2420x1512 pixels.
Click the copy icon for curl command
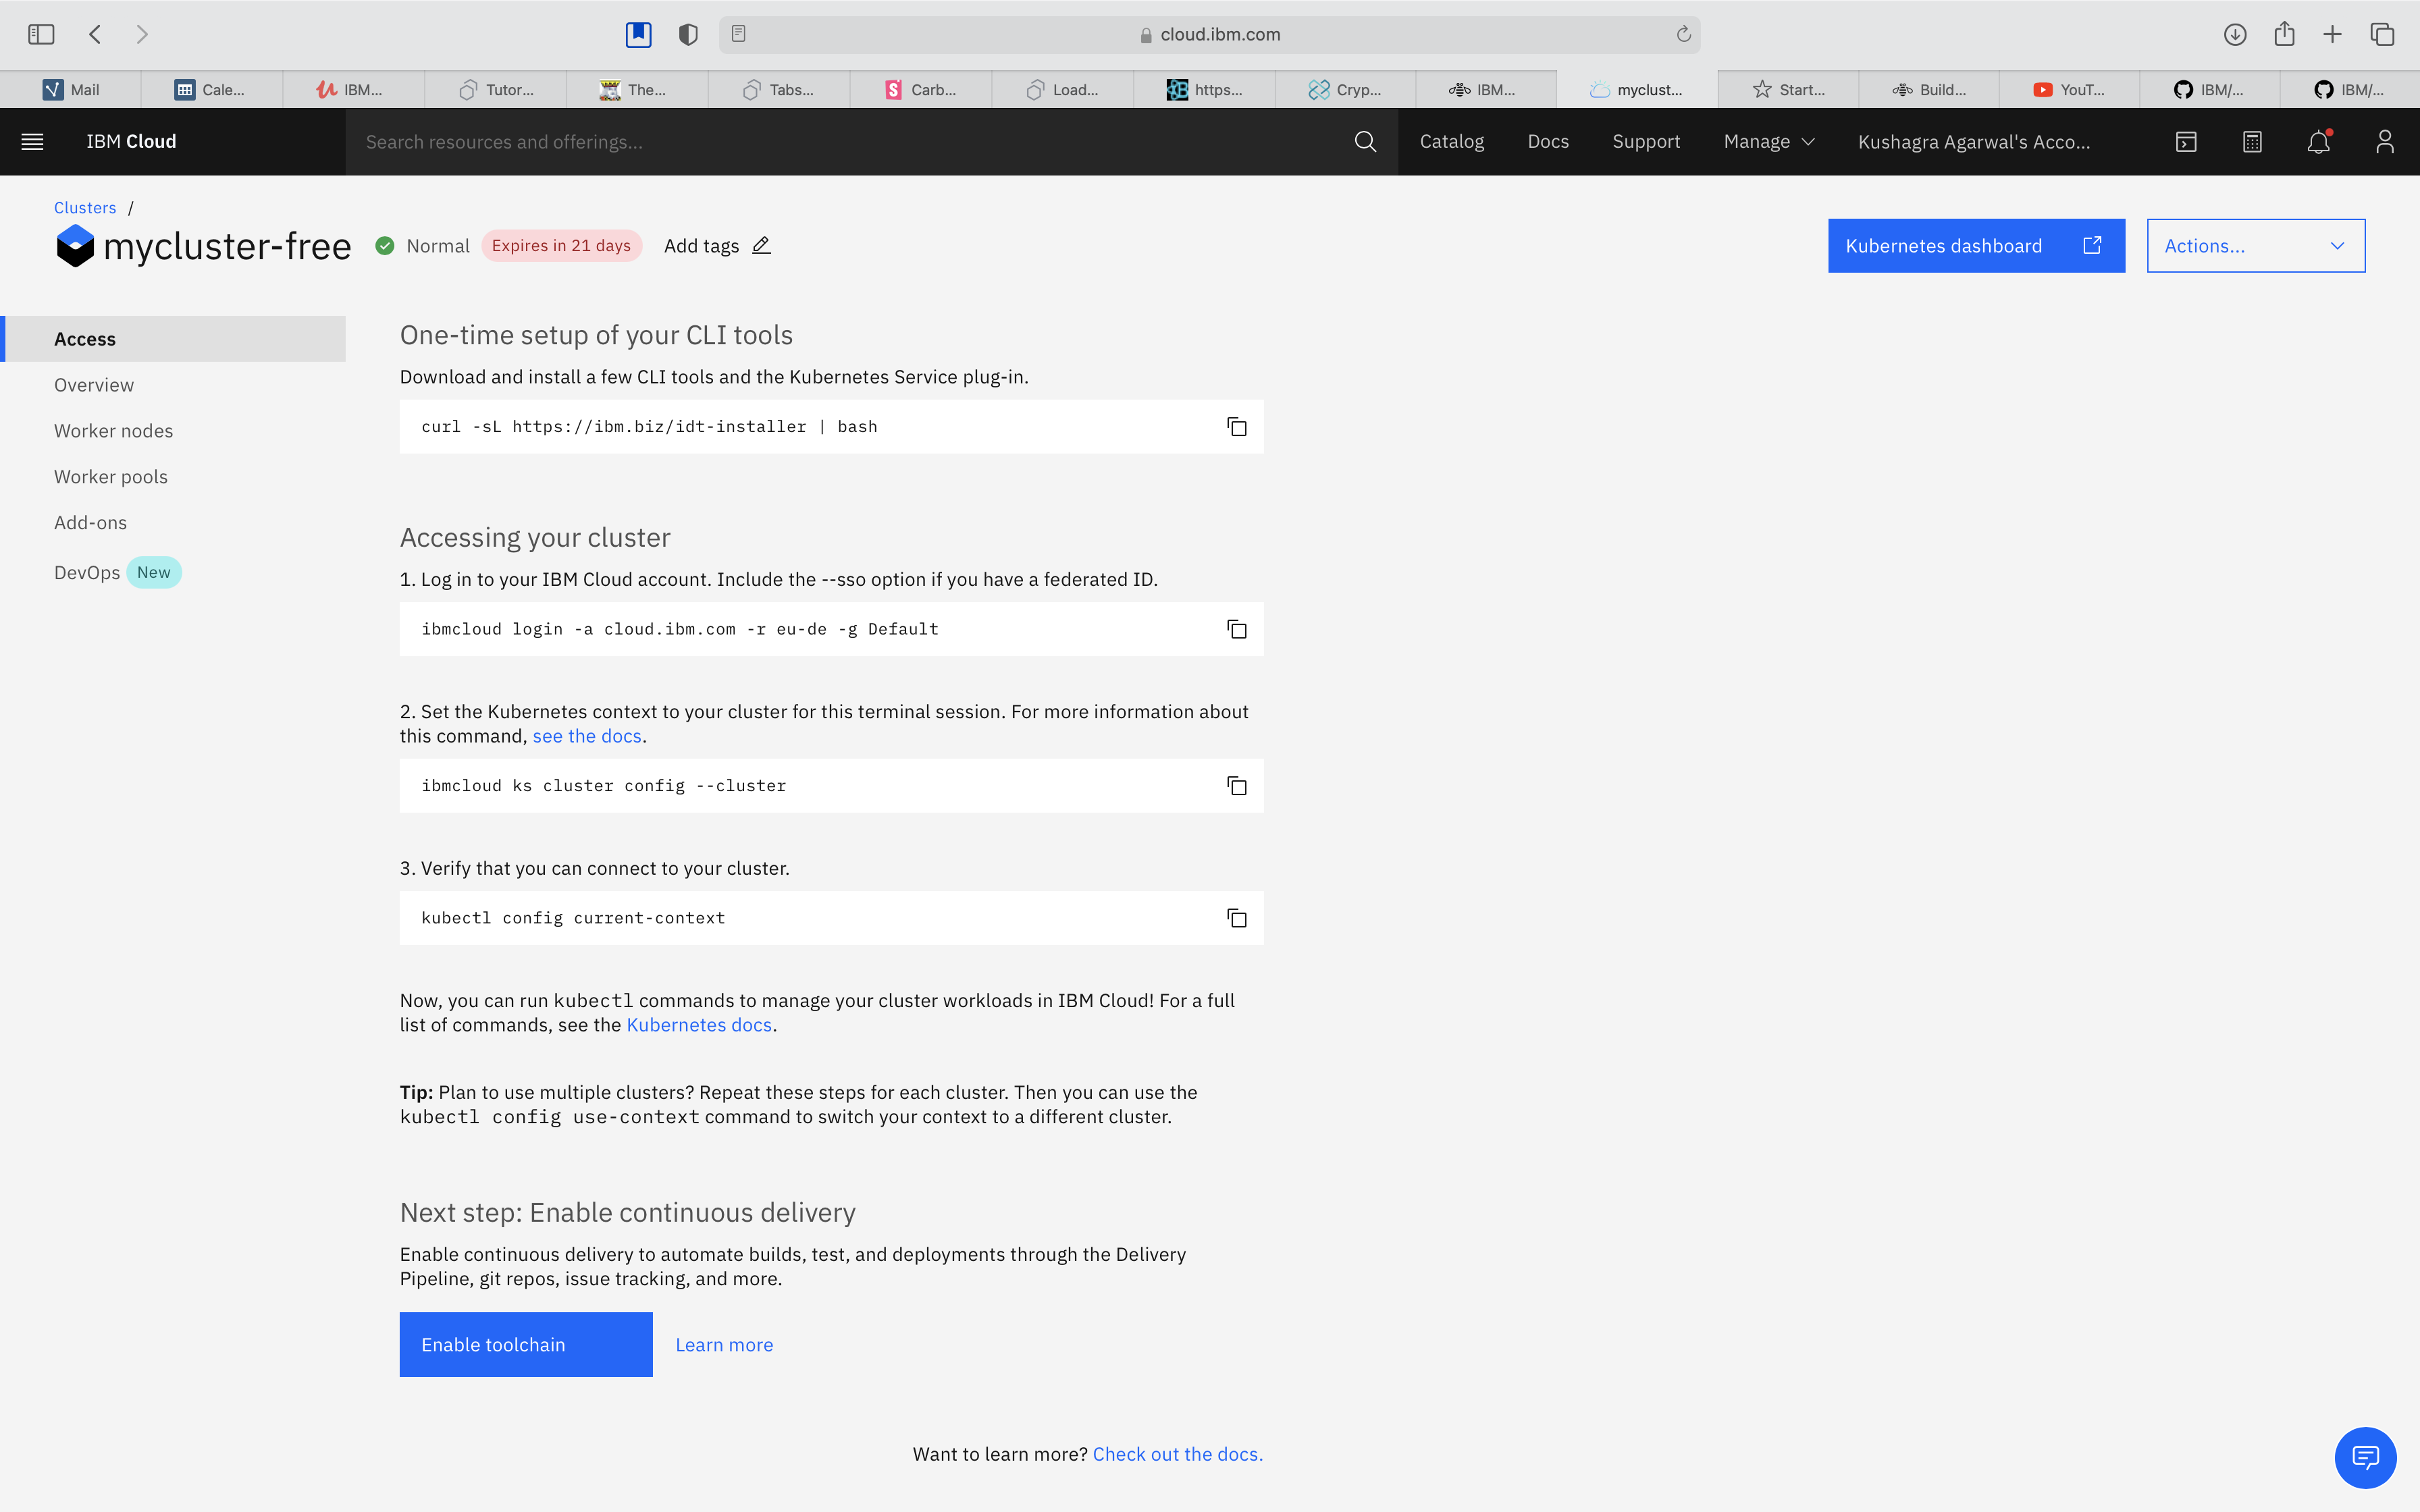tap(1237, 427)
